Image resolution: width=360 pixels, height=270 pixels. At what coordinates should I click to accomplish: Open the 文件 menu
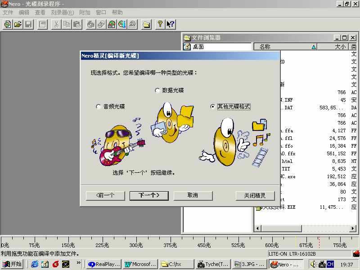pos(8,13)
